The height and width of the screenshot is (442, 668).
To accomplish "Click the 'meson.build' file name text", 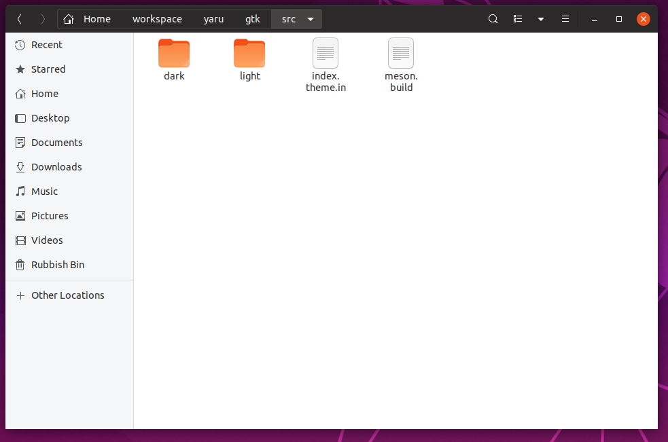I will coord(402,81).
